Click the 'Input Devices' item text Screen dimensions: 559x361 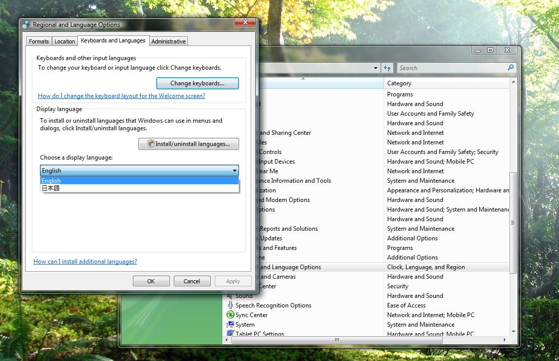click(x=277, y=162)
